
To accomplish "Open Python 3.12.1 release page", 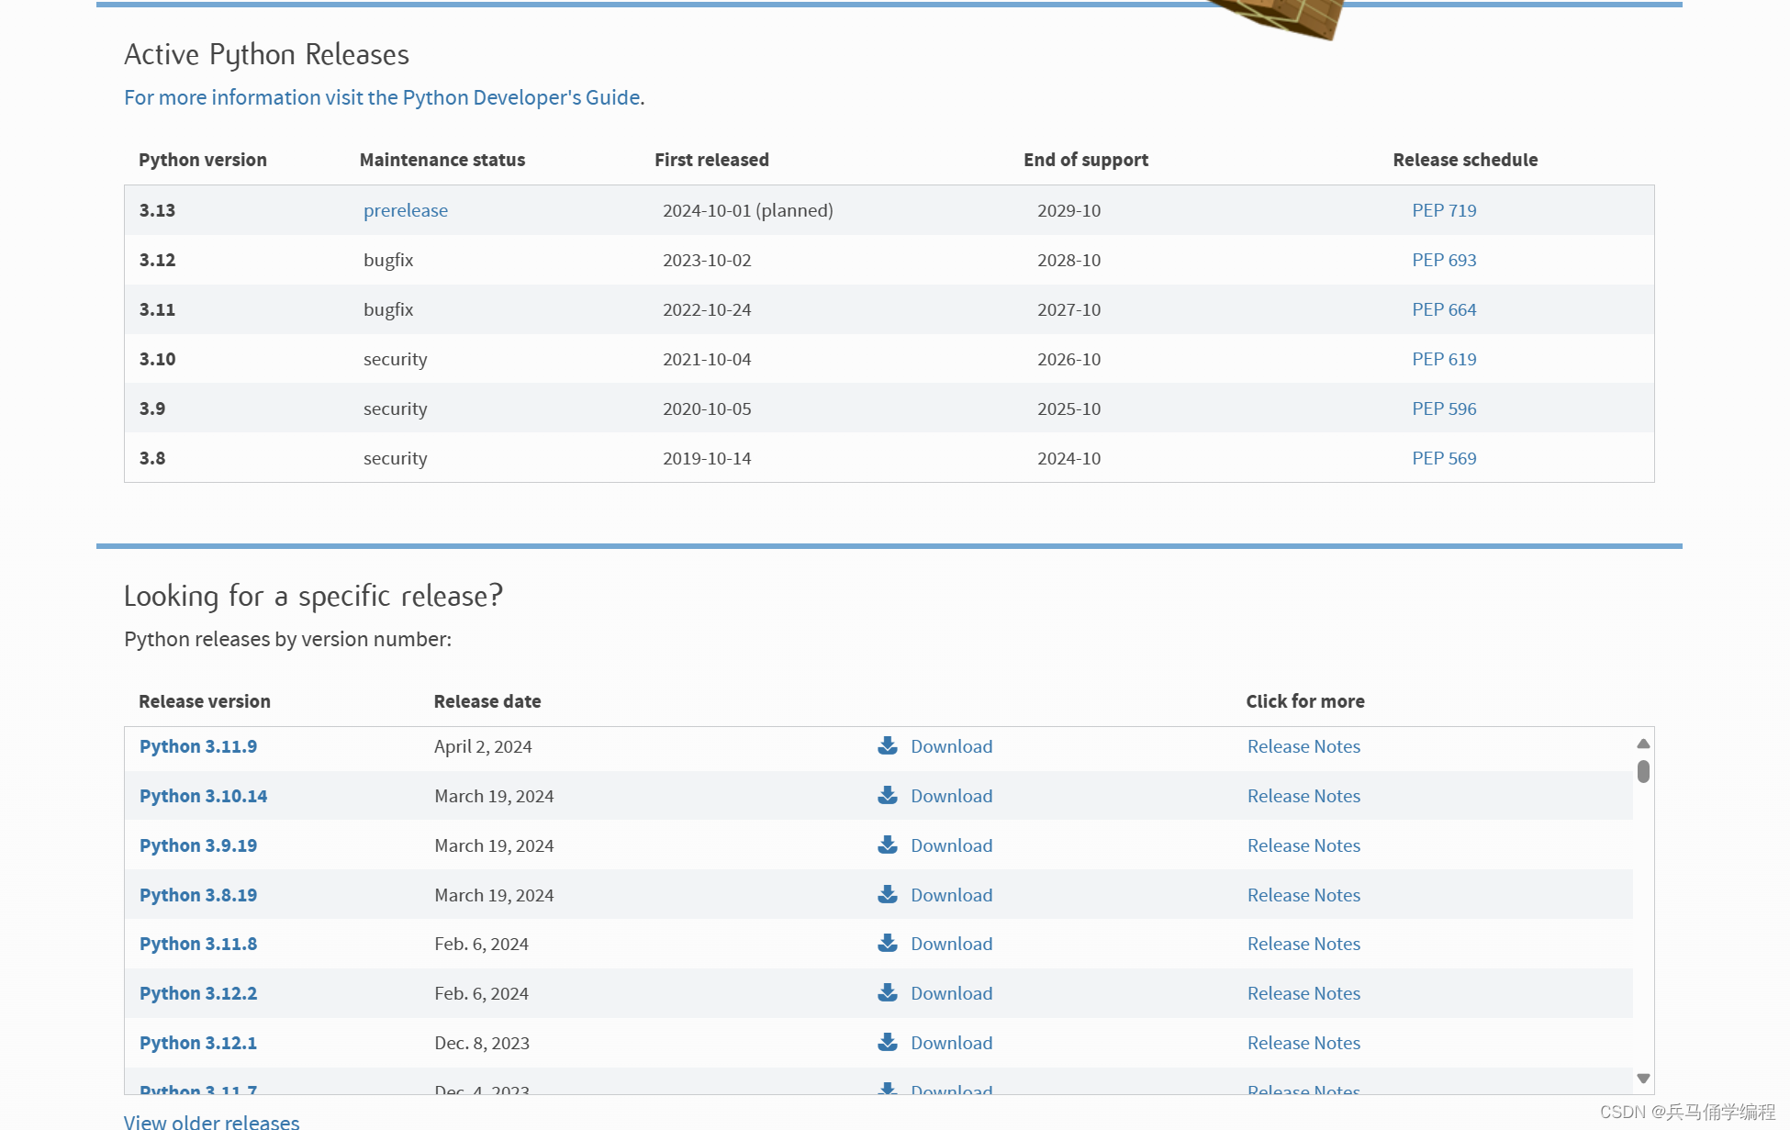I will coord(198,1043).
